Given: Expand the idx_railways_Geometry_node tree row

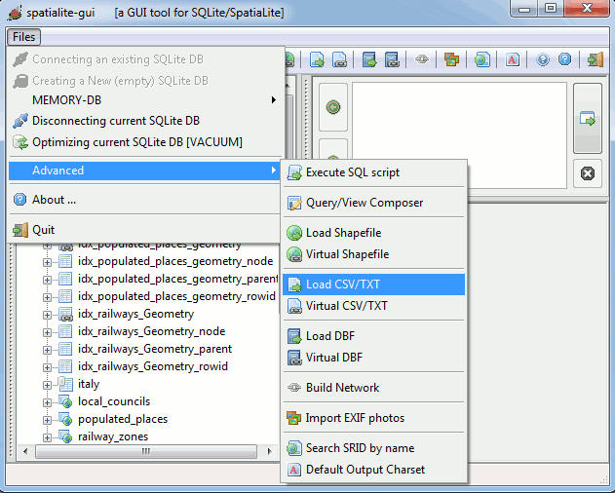Looking at the screenshot, I should click(x=47, y=332).
